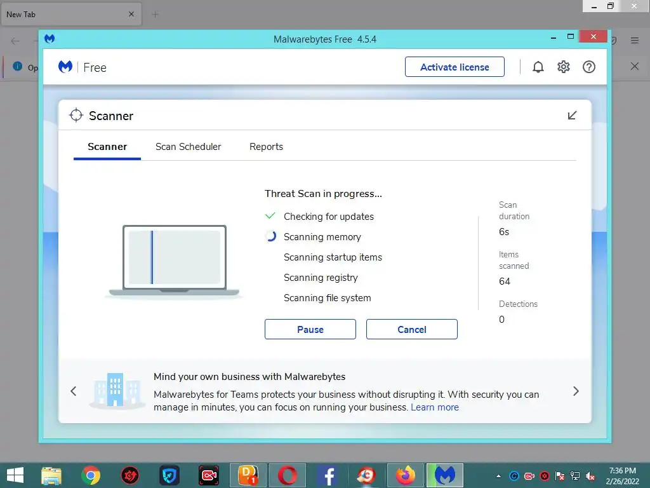
Task: Open the red screen recorder taskbar icon
Action: [208, 475]
